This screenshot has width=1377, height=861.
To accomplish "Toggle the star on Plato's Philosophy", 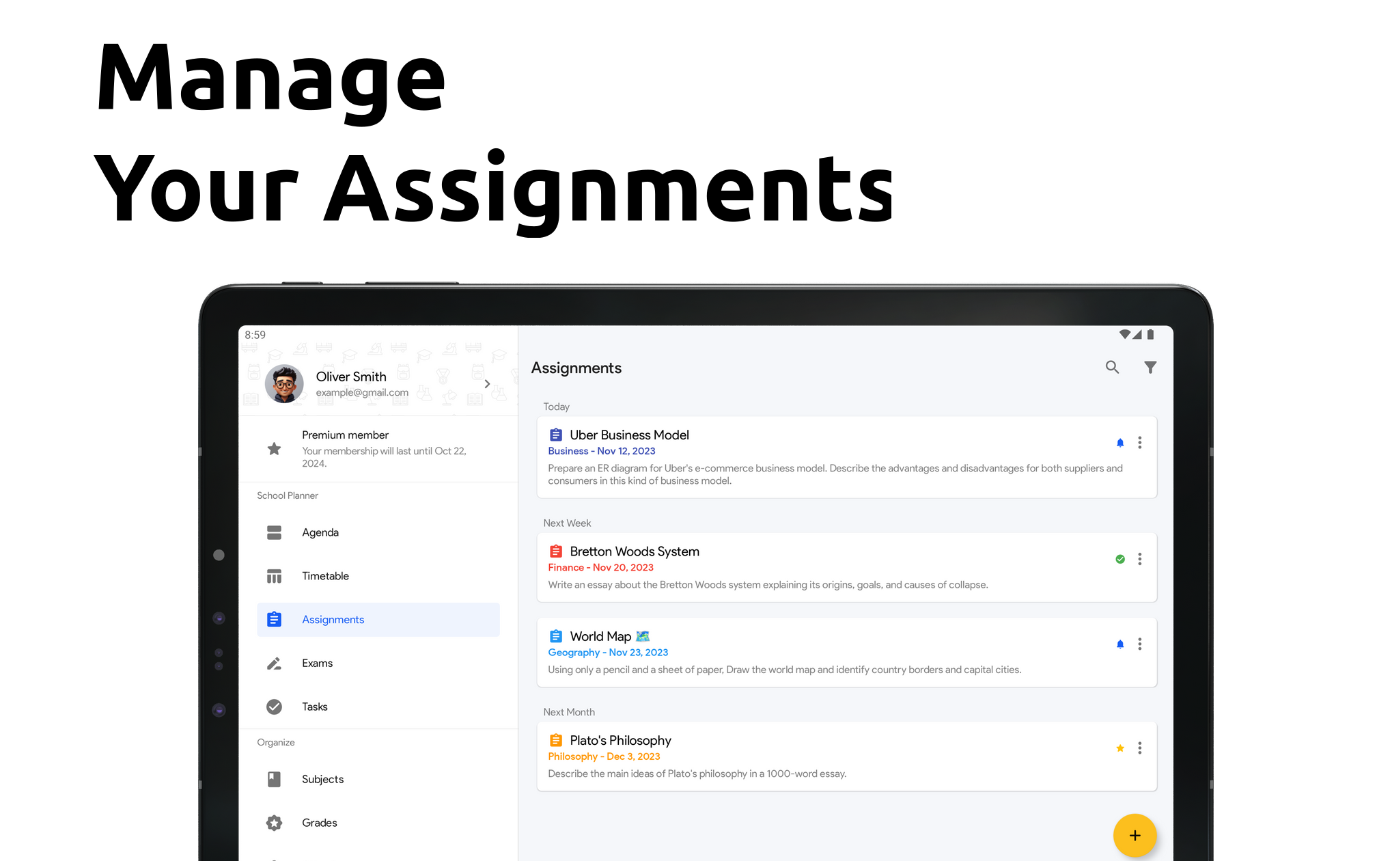I will (1120, 748).
